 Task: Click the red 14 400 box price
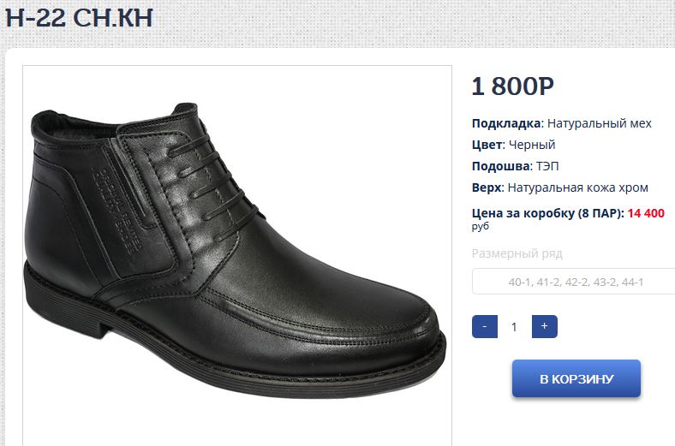pos(646,213)
